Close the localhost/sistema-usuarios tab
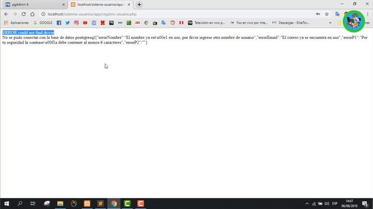Viewport: 373px width, 209px height. click(129, 5)
